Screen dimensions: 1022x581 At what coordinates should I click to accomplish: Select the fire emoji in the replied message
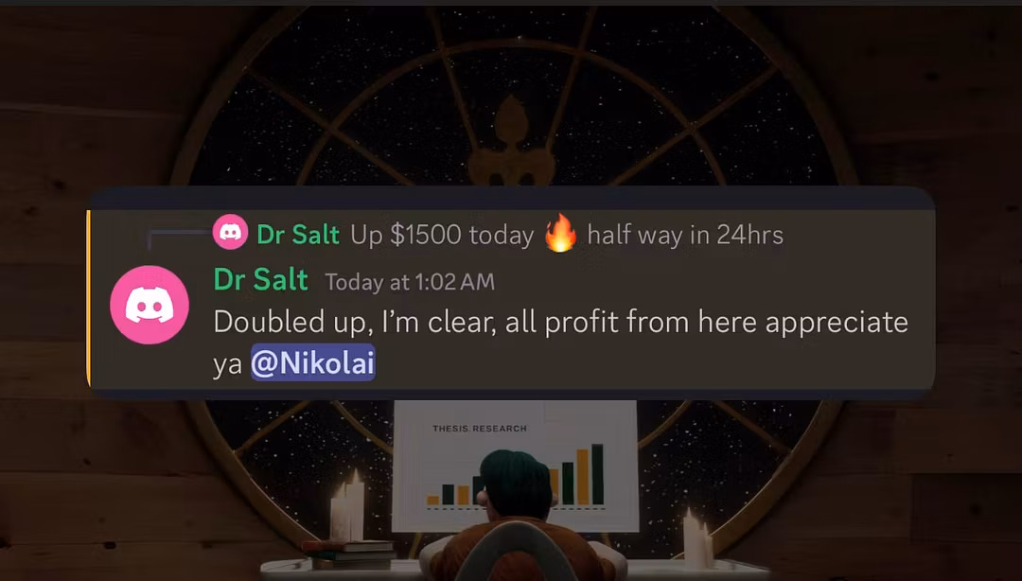tap(560, 234)
